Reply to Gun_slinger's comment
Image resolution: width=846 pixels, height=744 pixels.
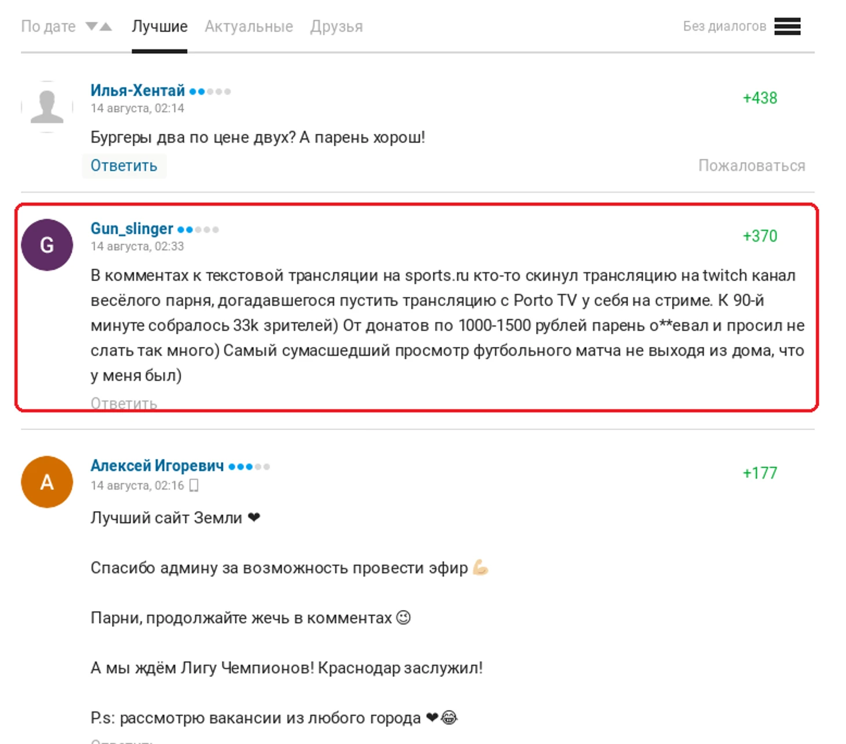(123, 403)
